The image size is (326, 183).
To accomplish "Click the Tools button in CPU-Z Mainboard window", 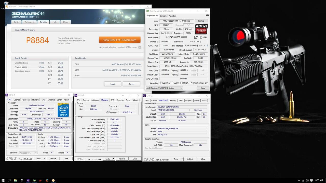I will pyautogui.click(x=176, y=159).
